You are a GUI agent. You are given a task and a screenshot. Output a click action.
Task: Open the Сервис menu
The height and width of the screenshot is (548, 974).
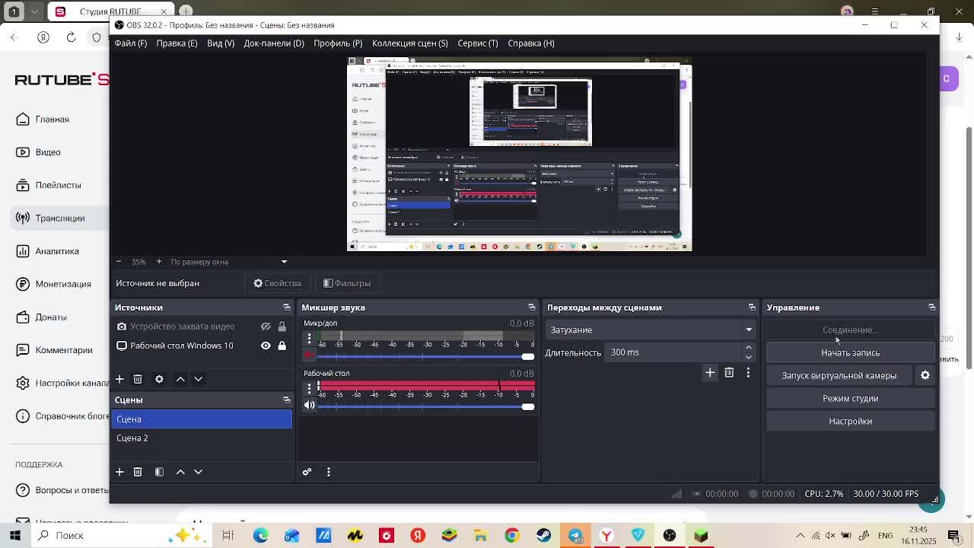tap(478, 43)
